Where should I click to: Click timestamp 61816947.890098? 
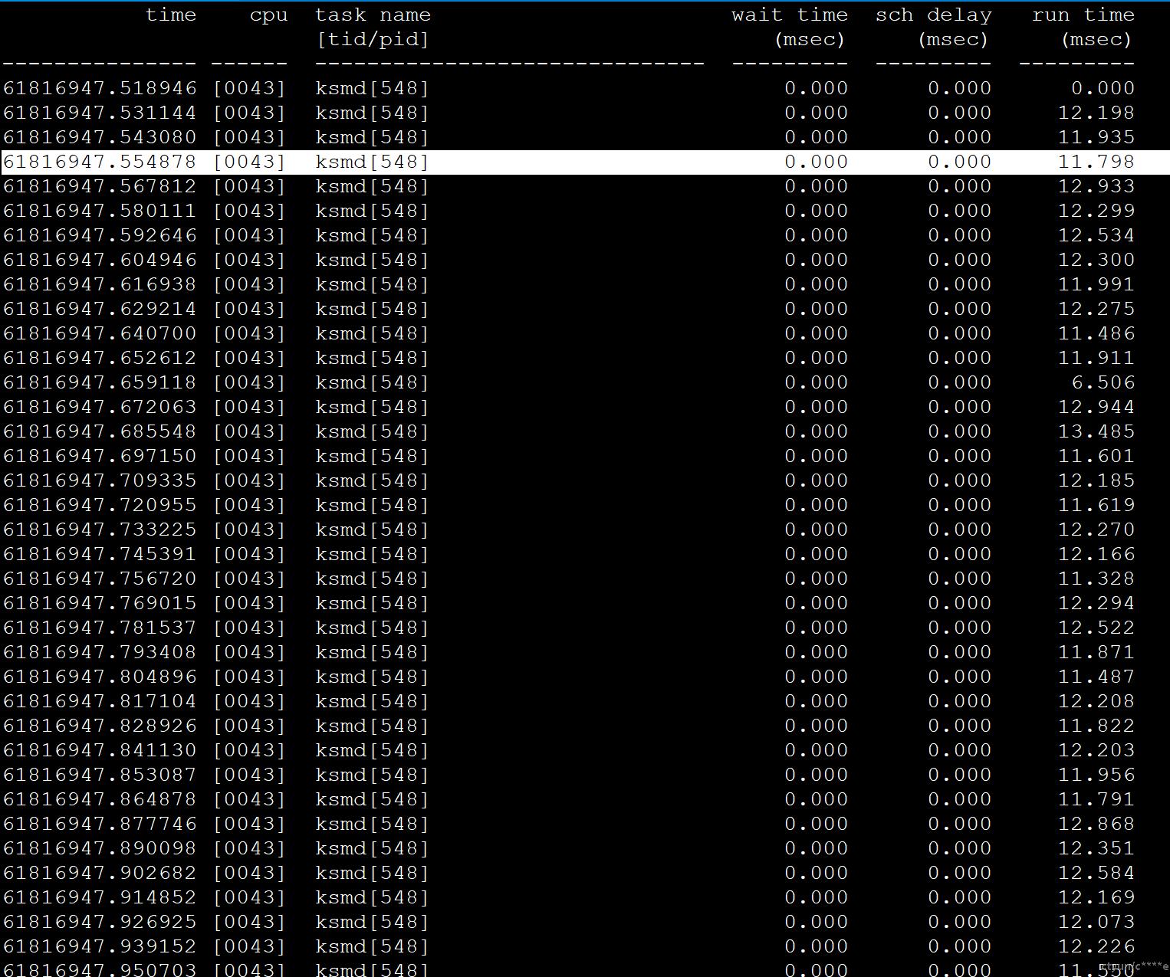tap(100, 848)
